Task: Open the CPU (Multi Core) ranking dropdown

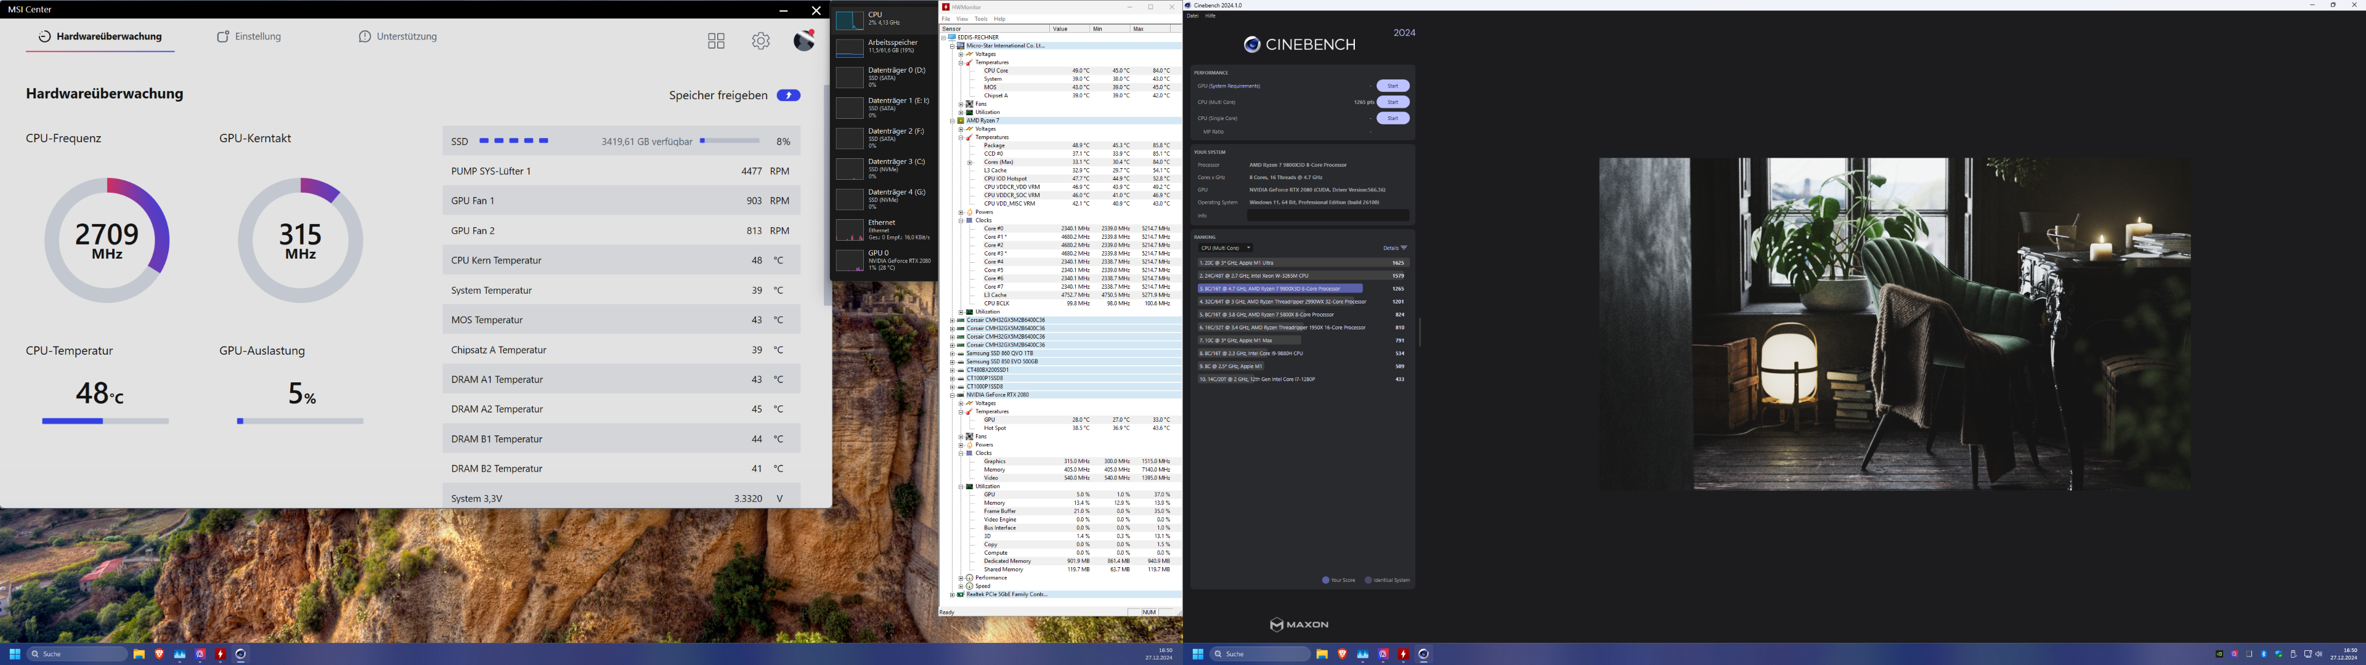Action: point(1226,248)
